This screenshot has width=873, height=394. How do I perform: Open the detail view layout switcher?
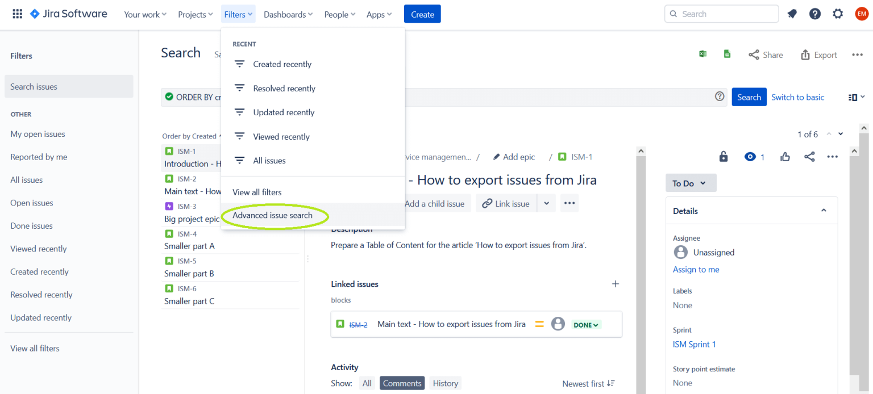tap(854, 97)
